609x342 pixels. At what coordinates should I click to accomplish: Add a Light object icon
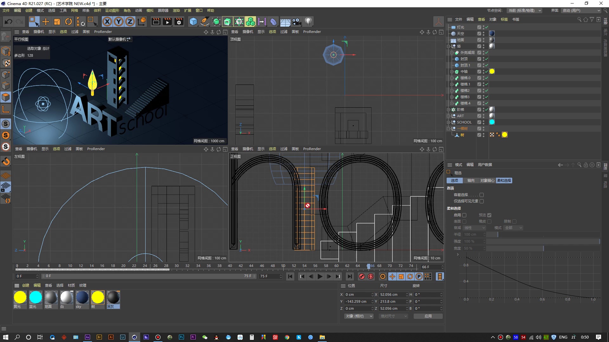pos(308,22)
